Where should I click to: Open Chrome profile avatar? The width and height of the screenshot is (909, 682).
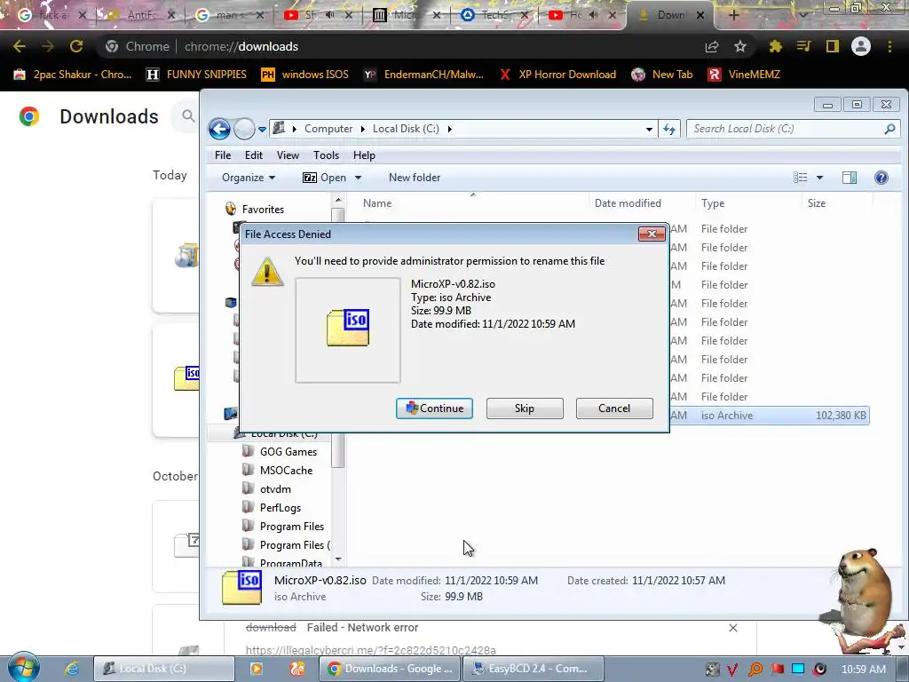861,46
